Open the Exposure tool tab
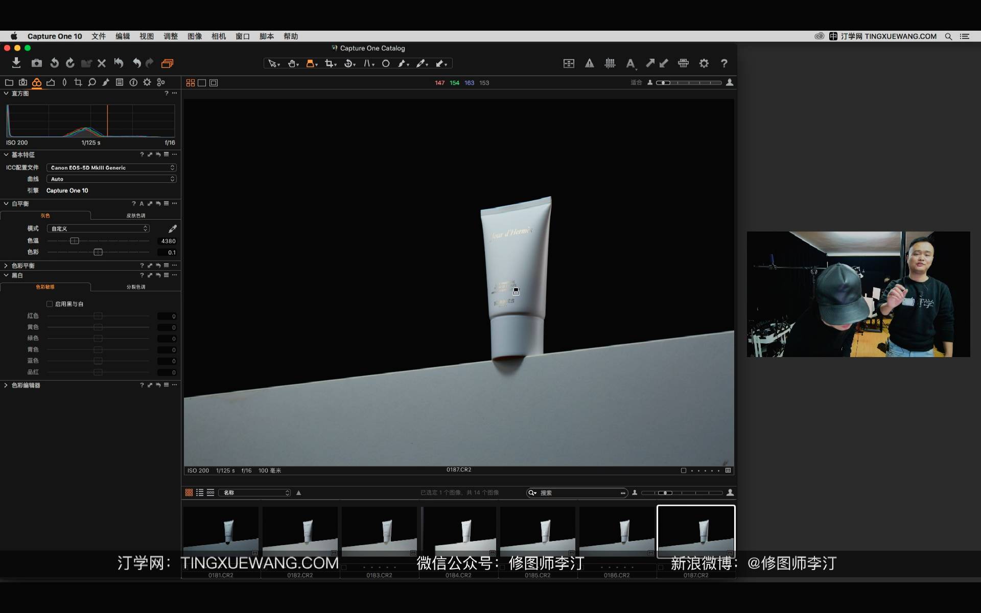The width and height of the screenshot is (981, 613). 51,82
